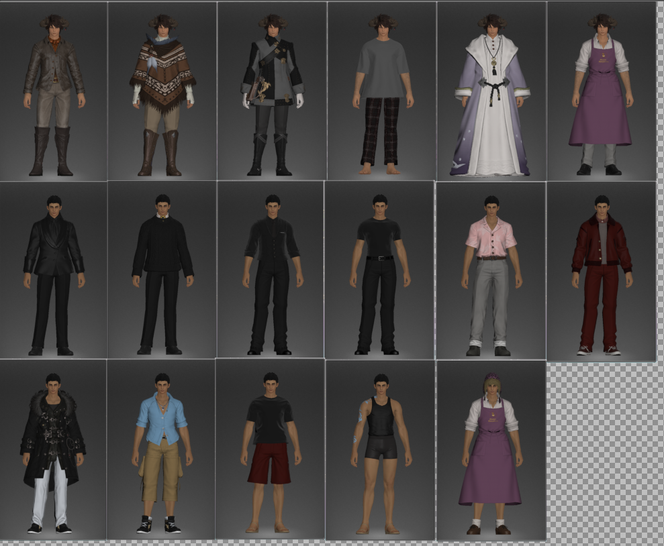The image size is (664, 546).
Task: Select the black leather blazer outfit thumbnail
Action: [x=53, y=270]
